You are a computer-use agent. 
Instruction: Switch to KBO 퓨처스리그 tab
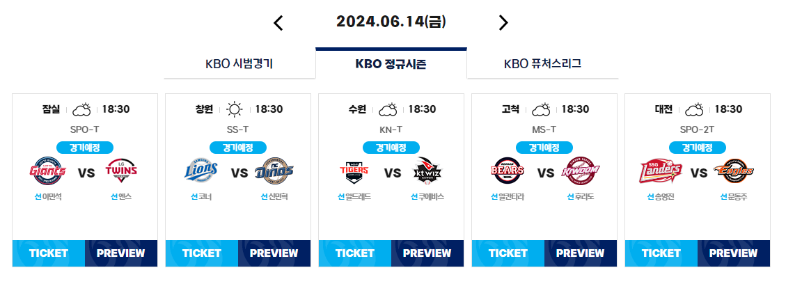click(543, 64)
